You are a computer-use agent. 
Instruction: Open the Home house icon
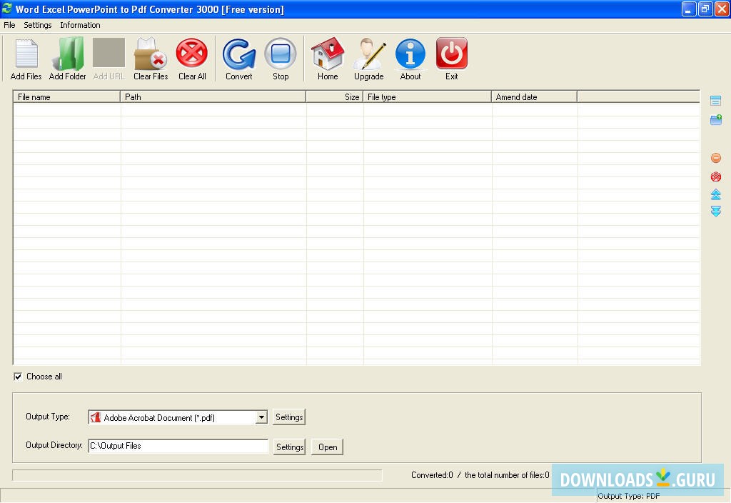328,53
